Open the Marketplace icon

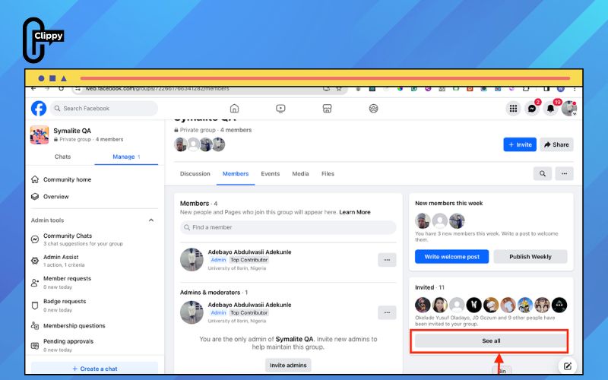coord(327,108)
